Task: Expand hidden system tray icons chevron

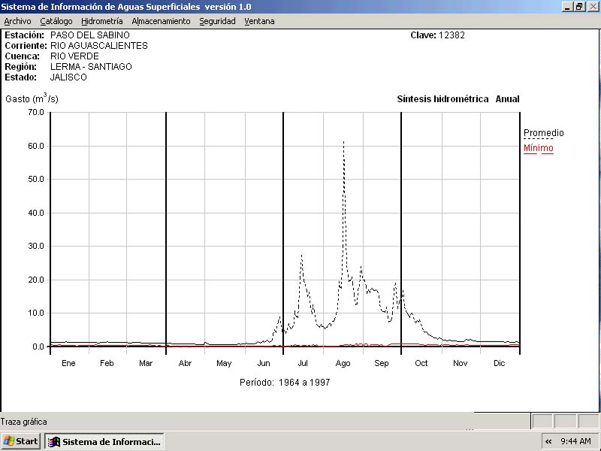Action: point(548,441)
